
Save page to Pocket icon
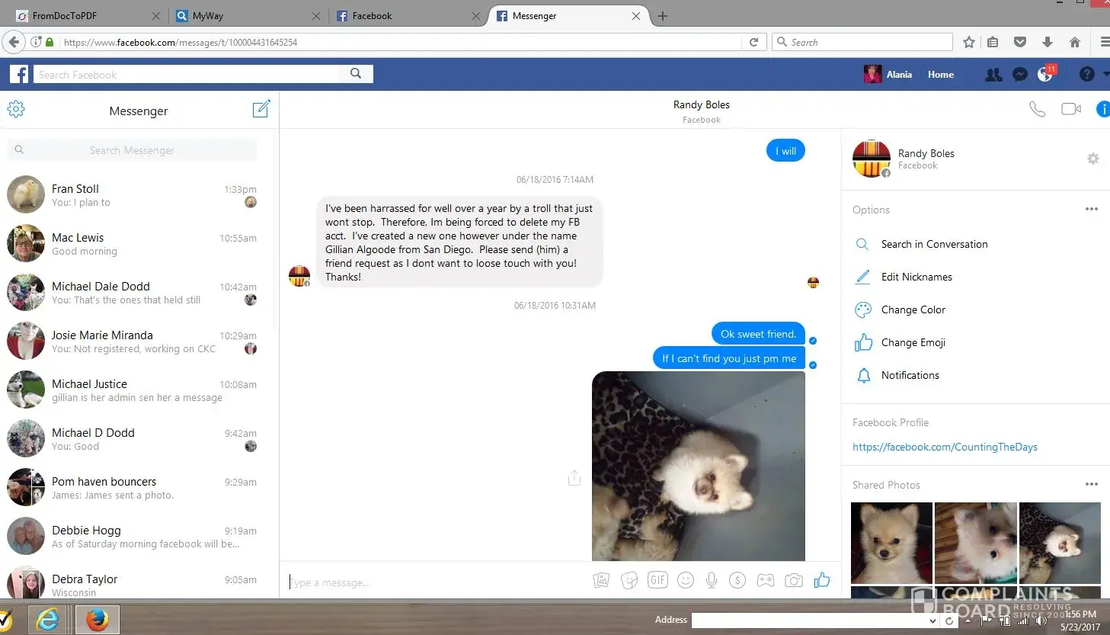pos(1020,42)
